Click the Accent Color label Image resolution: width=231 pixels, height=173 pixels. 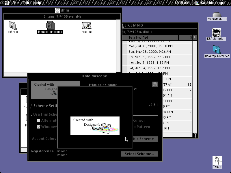coord(44,139)
